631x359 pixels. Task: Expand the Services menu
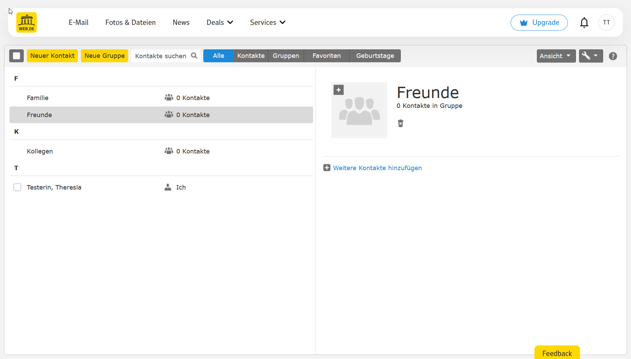[x=267, y=22]
